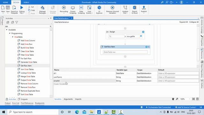Expand all activities tree icon
Viewport: 204px width, 115px height.
pos(8,22)
